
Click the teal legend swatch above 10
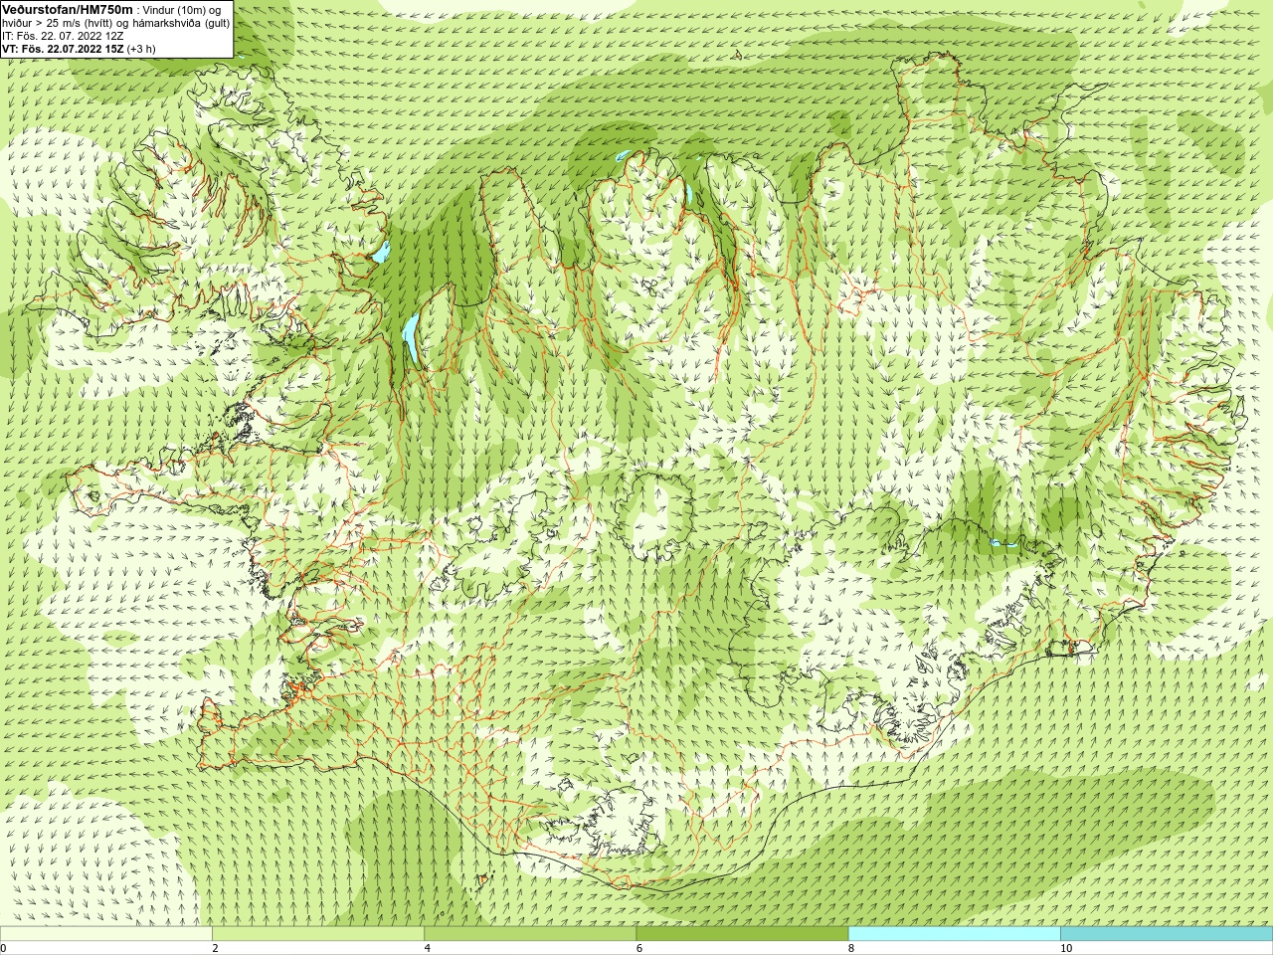[x=1167, y=934]
